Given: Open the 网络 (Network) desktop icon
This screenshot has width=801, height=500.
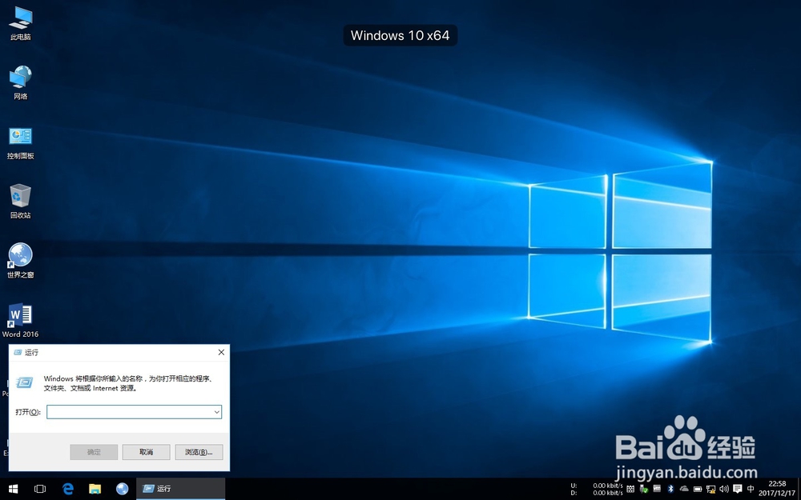Looking at the screenshot, I should (x=21, y=82).
